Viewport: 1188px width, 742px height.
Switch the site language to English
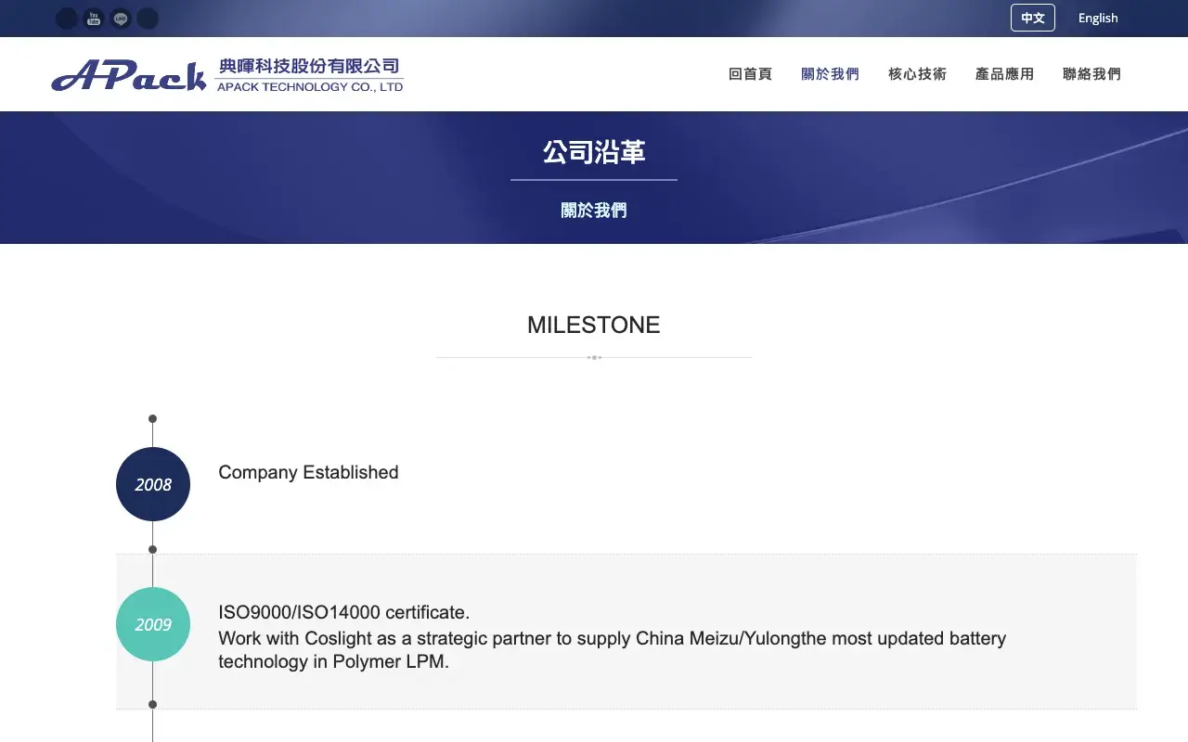(x=1098, y=18)
